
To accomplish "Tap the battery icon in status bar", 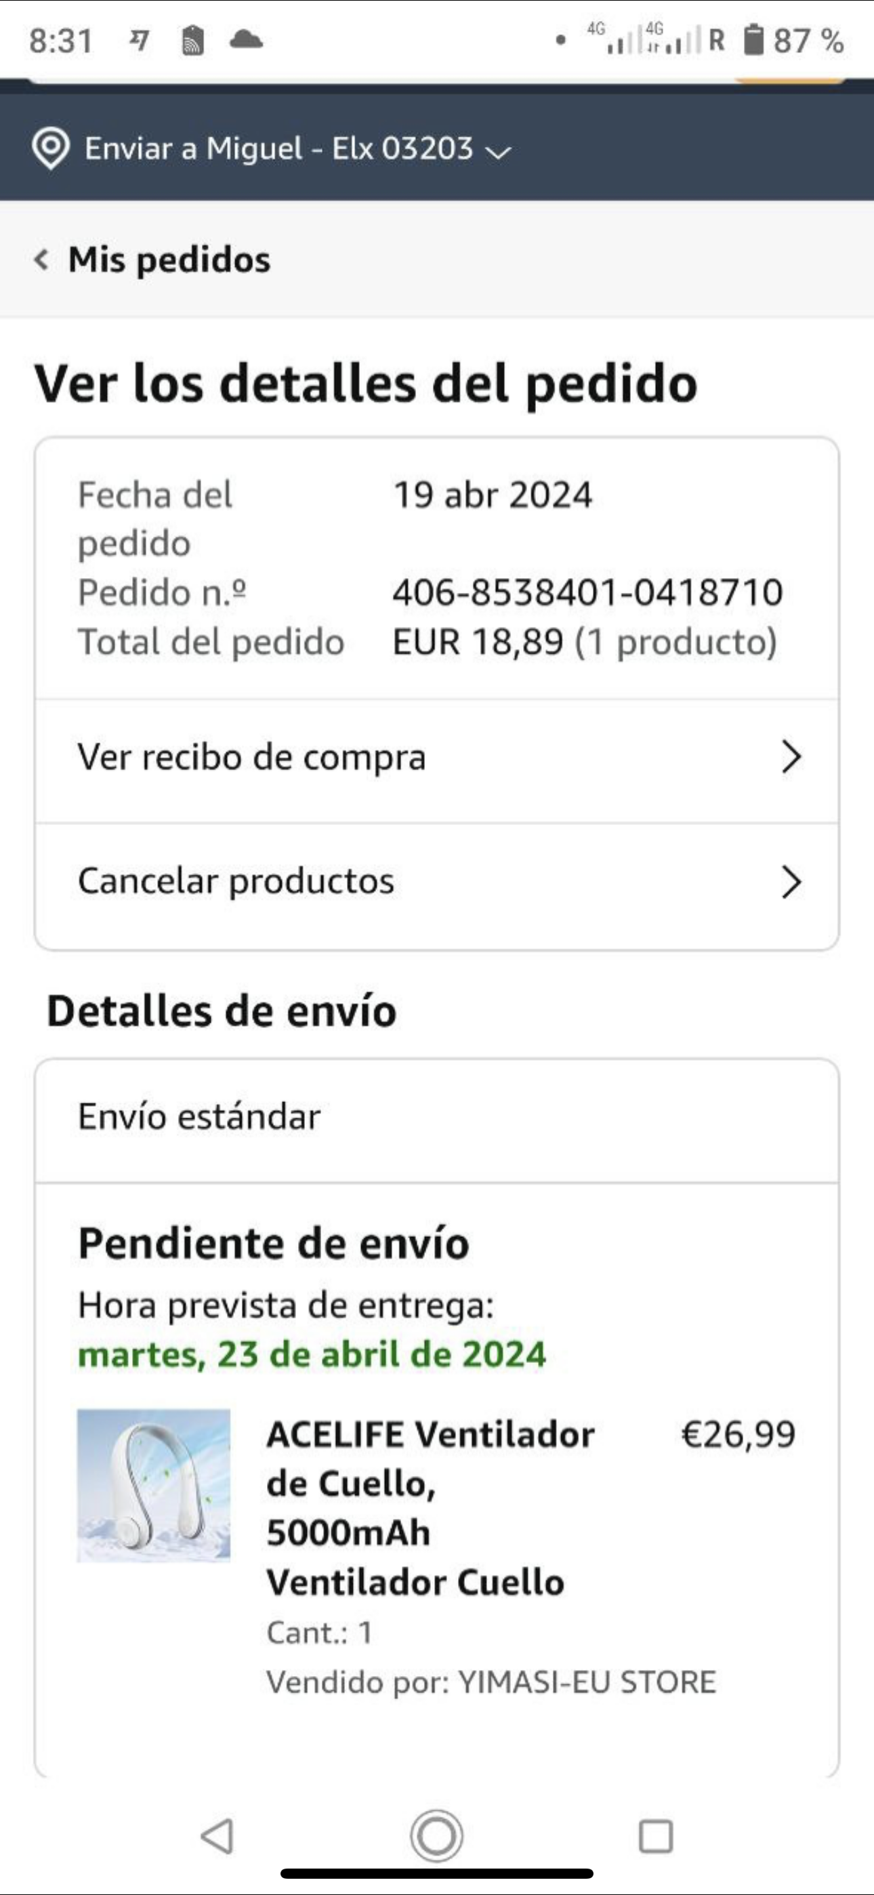I will pyautogui.click(x=753, y=40).
